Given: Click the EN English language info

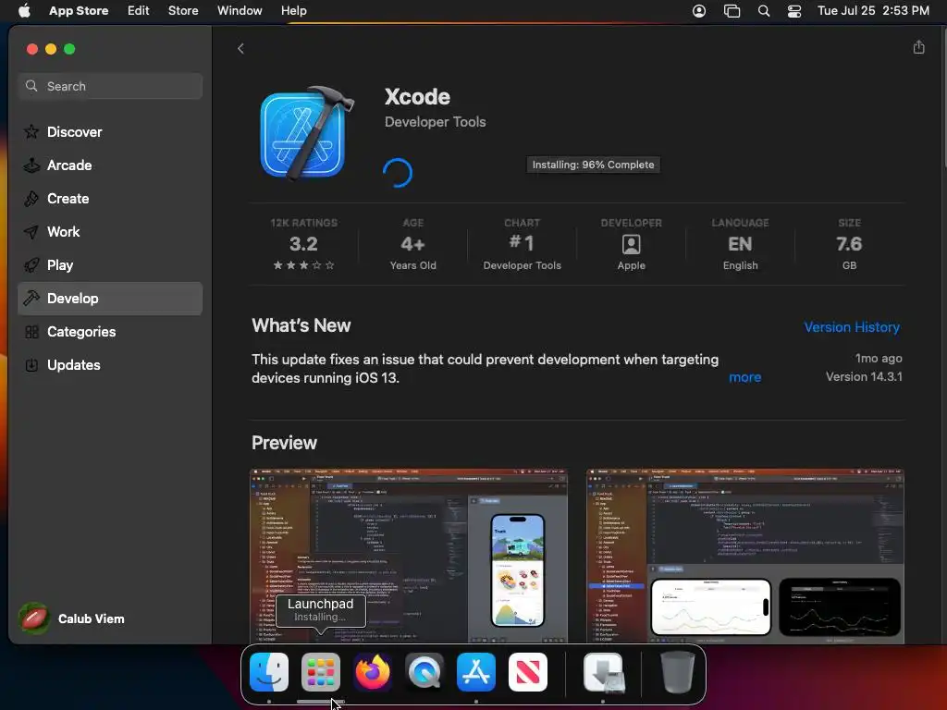Looking at the screenshot, I should 740,244.
